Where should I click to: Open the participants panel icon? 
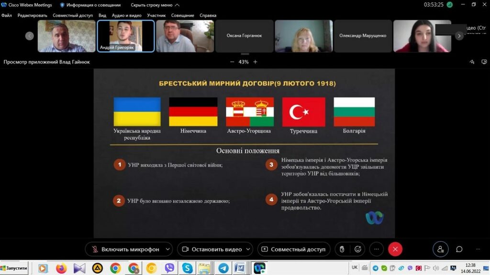point(440,249)
